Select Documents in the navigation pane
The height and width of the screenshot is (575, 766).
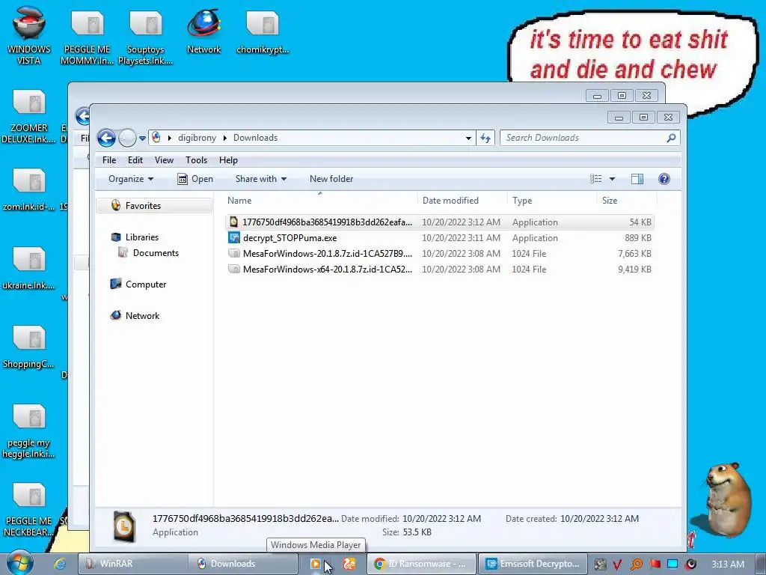pos(149,253)
